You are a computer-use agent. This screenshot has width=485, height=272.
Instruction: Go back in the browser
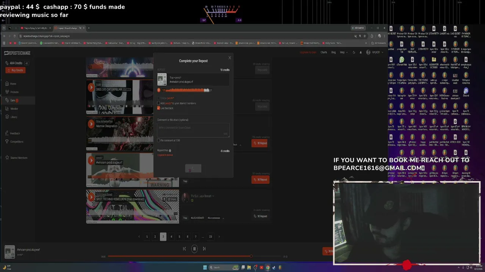pyautogui.click(x=4, y=36)
